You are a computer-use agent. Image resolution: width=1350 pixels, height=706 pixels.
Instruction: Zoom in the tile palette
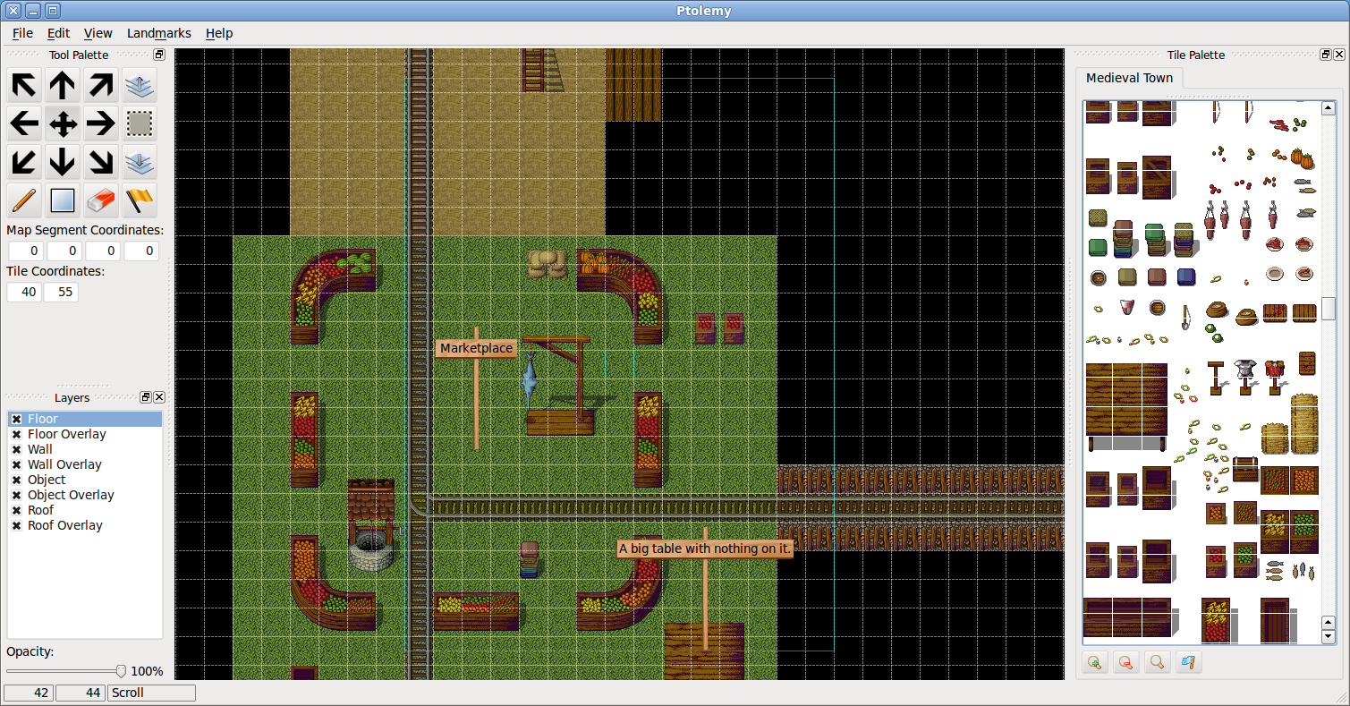coord(1093,662)
